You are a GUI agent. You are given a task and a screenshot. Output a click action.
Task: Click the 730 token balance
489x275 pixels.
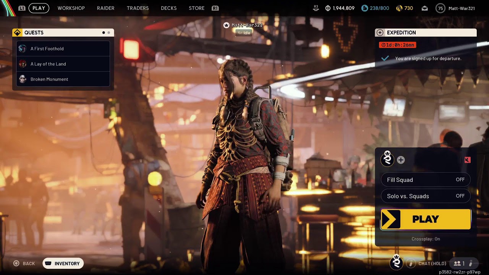point(408,8)
